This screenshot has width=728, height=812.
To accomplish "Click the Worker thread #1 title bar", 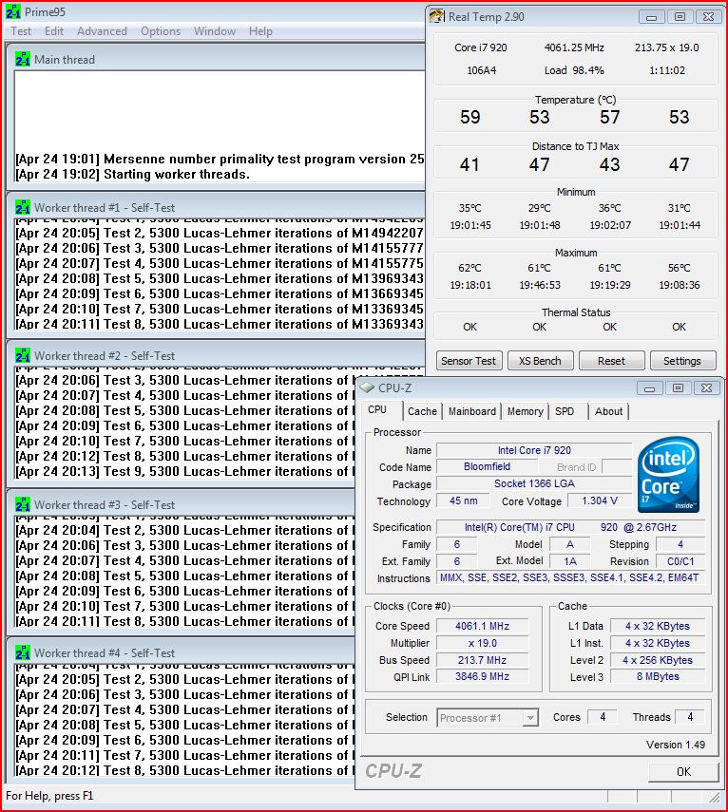I will 216,207.
